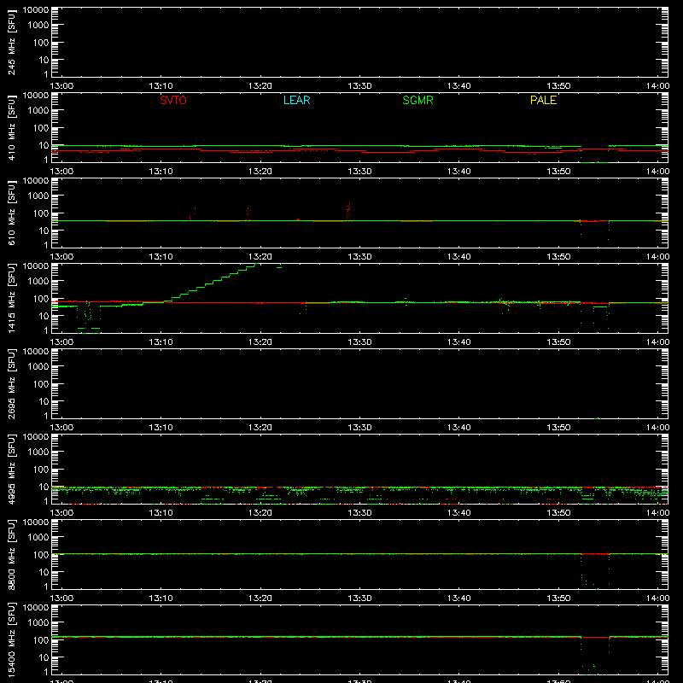Click 13:20 time label under 410 MHz panel
This screenshot has width=683, height=683.
pyautogui.click(x=260, y=172)
